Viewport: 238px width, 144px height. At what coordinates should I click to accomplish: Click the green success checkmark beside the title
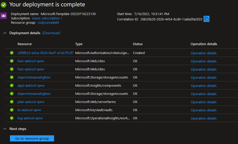point(4,5)
